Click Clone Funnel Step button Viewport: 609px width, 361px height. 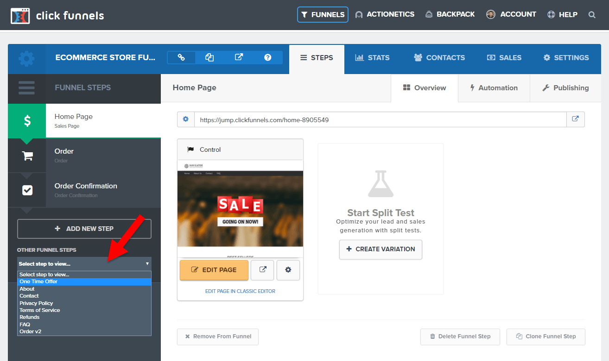pyautogui.click(x=546, y=336)
